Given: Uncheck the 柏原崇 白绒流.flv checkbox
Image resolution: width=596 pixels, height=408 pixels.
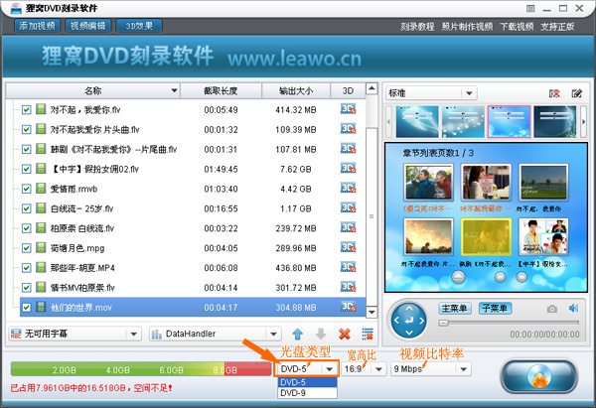Looking at the screenshot, I should tap(26, 228).
